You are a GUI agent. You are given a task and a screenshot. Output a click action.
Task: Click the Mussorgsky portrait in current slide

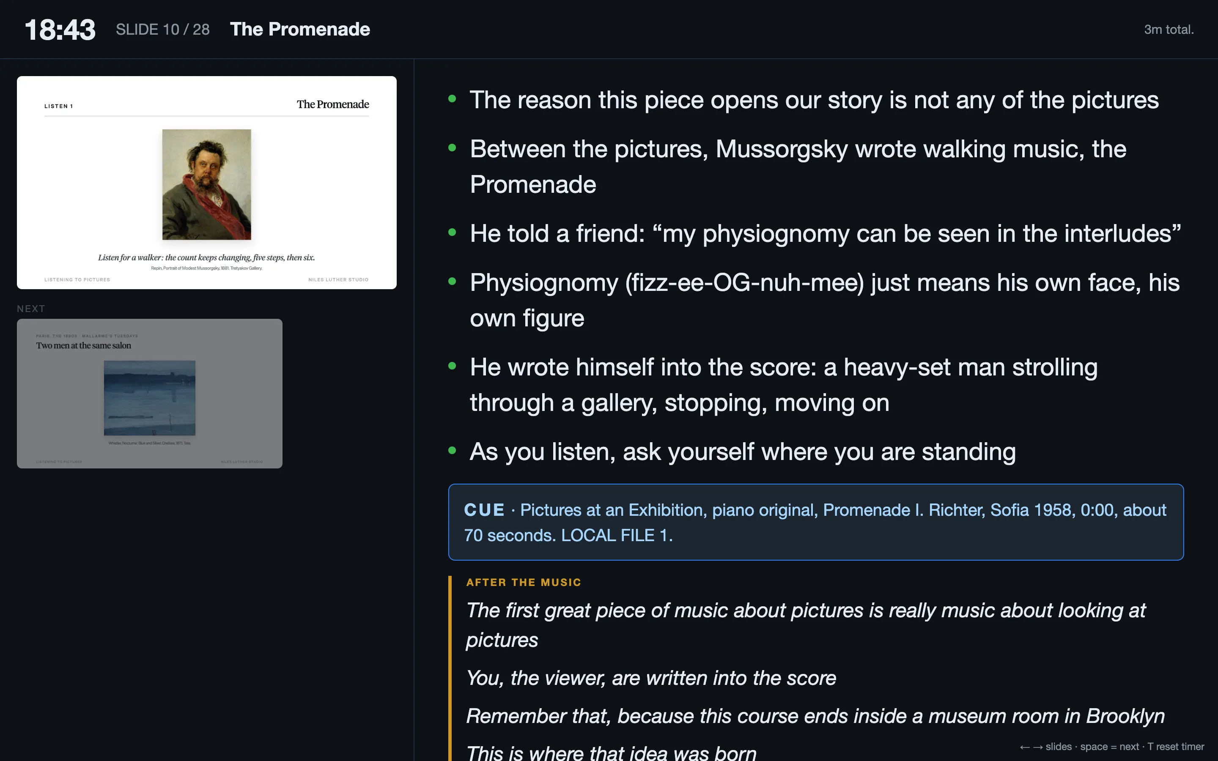(x=206, y=184)
